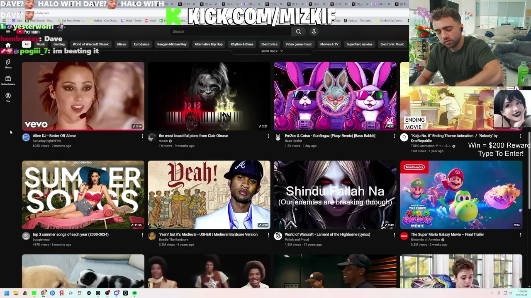This screenshot has height=298, width=531.
Task: Open Windows Start menu
Action: [x=7, y=293]
